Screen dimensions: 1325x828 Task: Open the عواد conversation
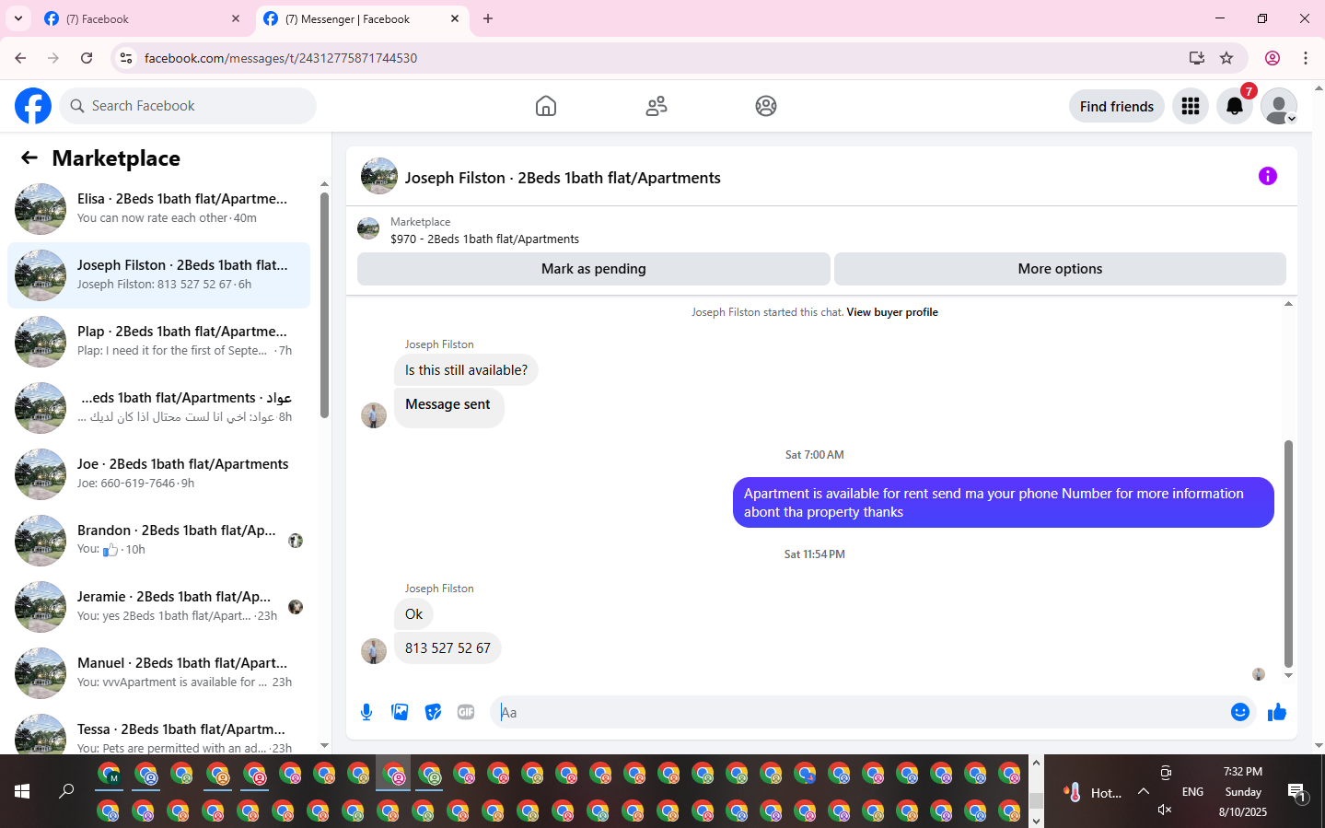pyautogui.click(x=158, y=408)
